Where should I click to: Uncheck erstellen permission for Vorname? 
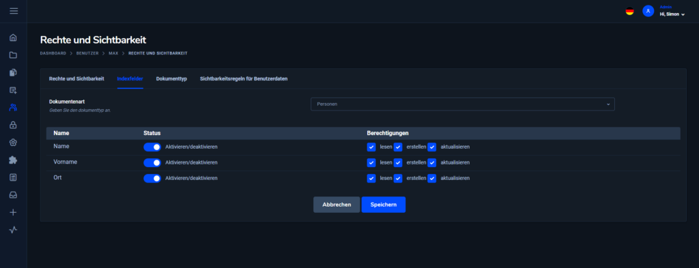pos(398,162)
